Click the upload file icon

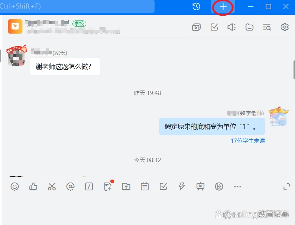click(x=126, y=187)
